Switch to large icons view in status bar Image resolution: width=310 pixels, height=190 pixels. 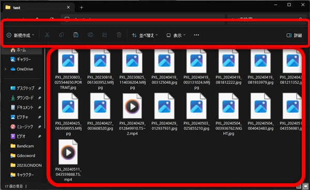pos(305,186)
